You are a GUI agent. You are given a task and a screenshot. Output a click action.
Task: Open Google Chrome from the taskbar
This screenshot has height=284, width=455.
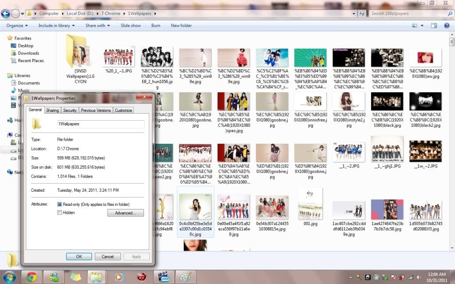[x=31, y=277]
